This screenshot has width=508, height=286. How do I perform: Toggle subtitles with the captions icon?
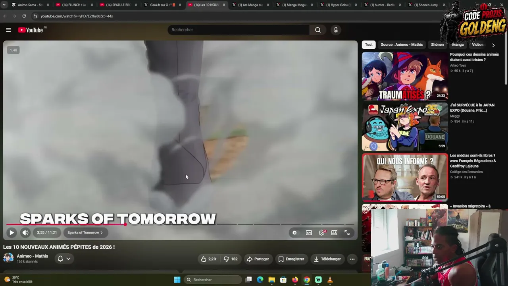pyautogui.click(x=309, y=233)
